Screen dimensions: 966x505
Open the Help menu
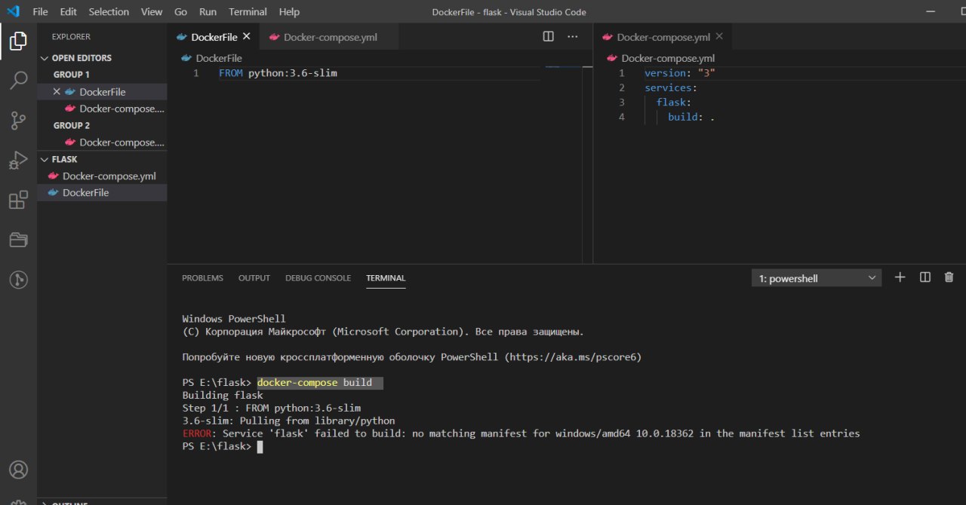tap(289, 11)
